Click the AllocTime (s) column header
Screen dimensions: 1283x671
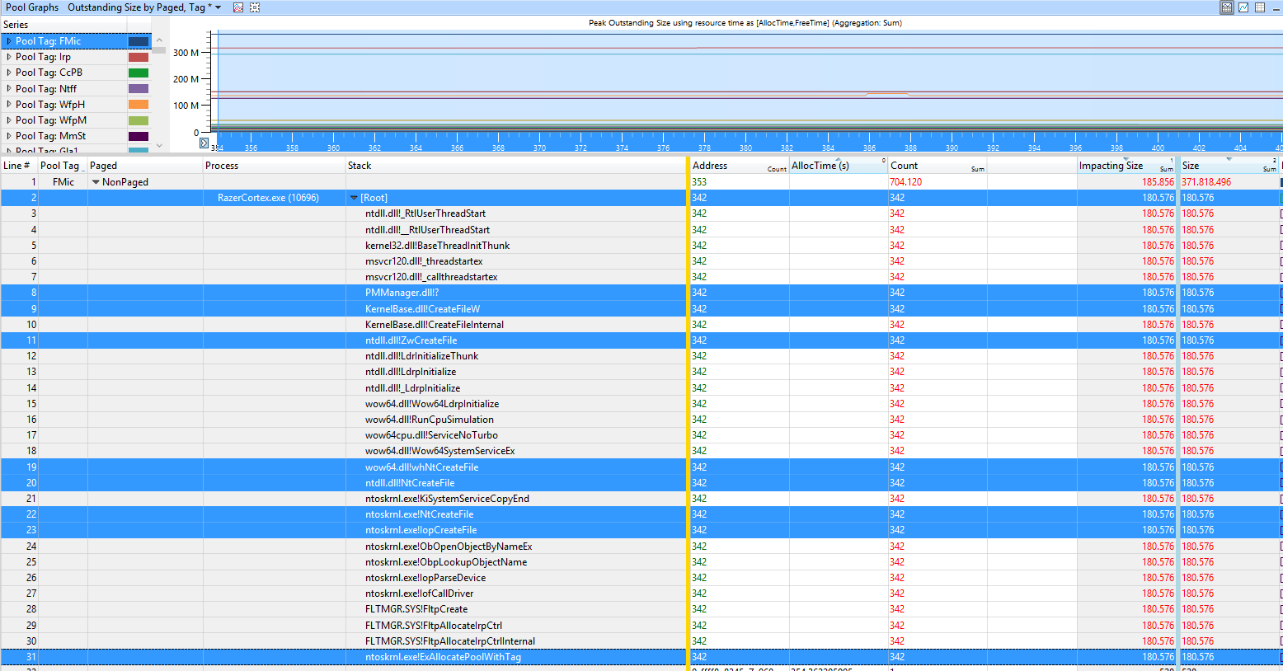pos(839,166)
